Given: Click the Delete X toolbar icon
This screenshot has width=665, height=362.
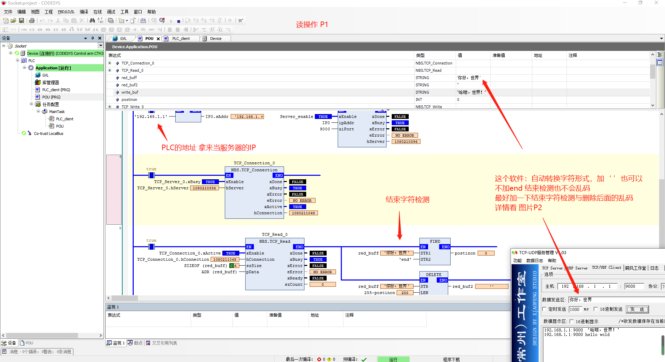Looking at the screenshot, I should (x=82, y=20).
